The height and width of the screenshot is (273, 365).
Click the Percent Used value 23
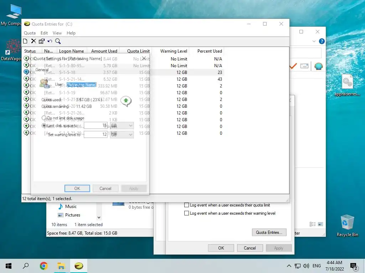[x=220, y=73]
